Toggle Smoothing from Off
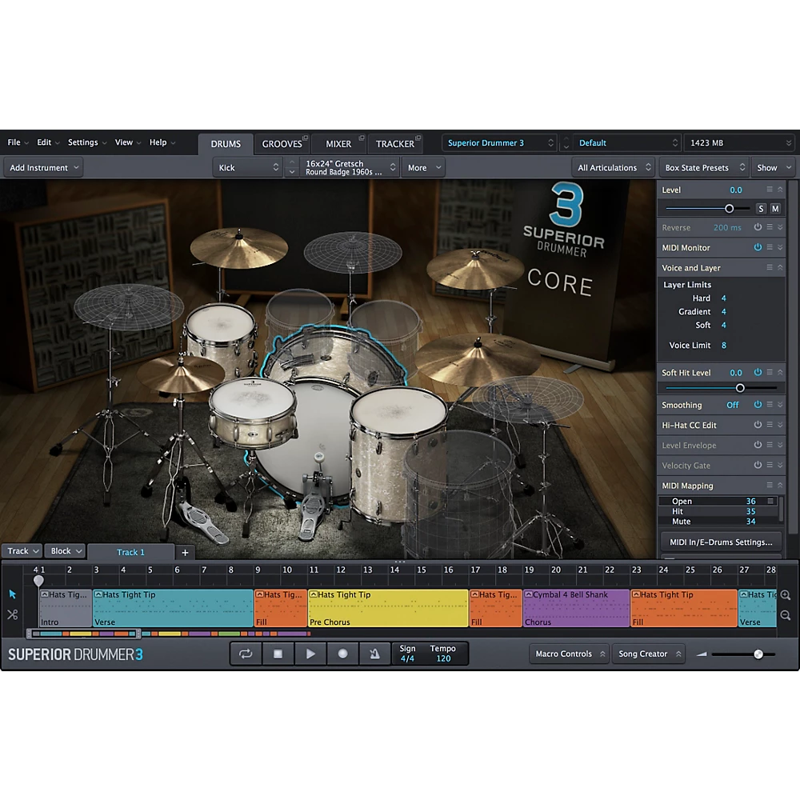Screen dimensions: 800x800 tap(732, 405)
